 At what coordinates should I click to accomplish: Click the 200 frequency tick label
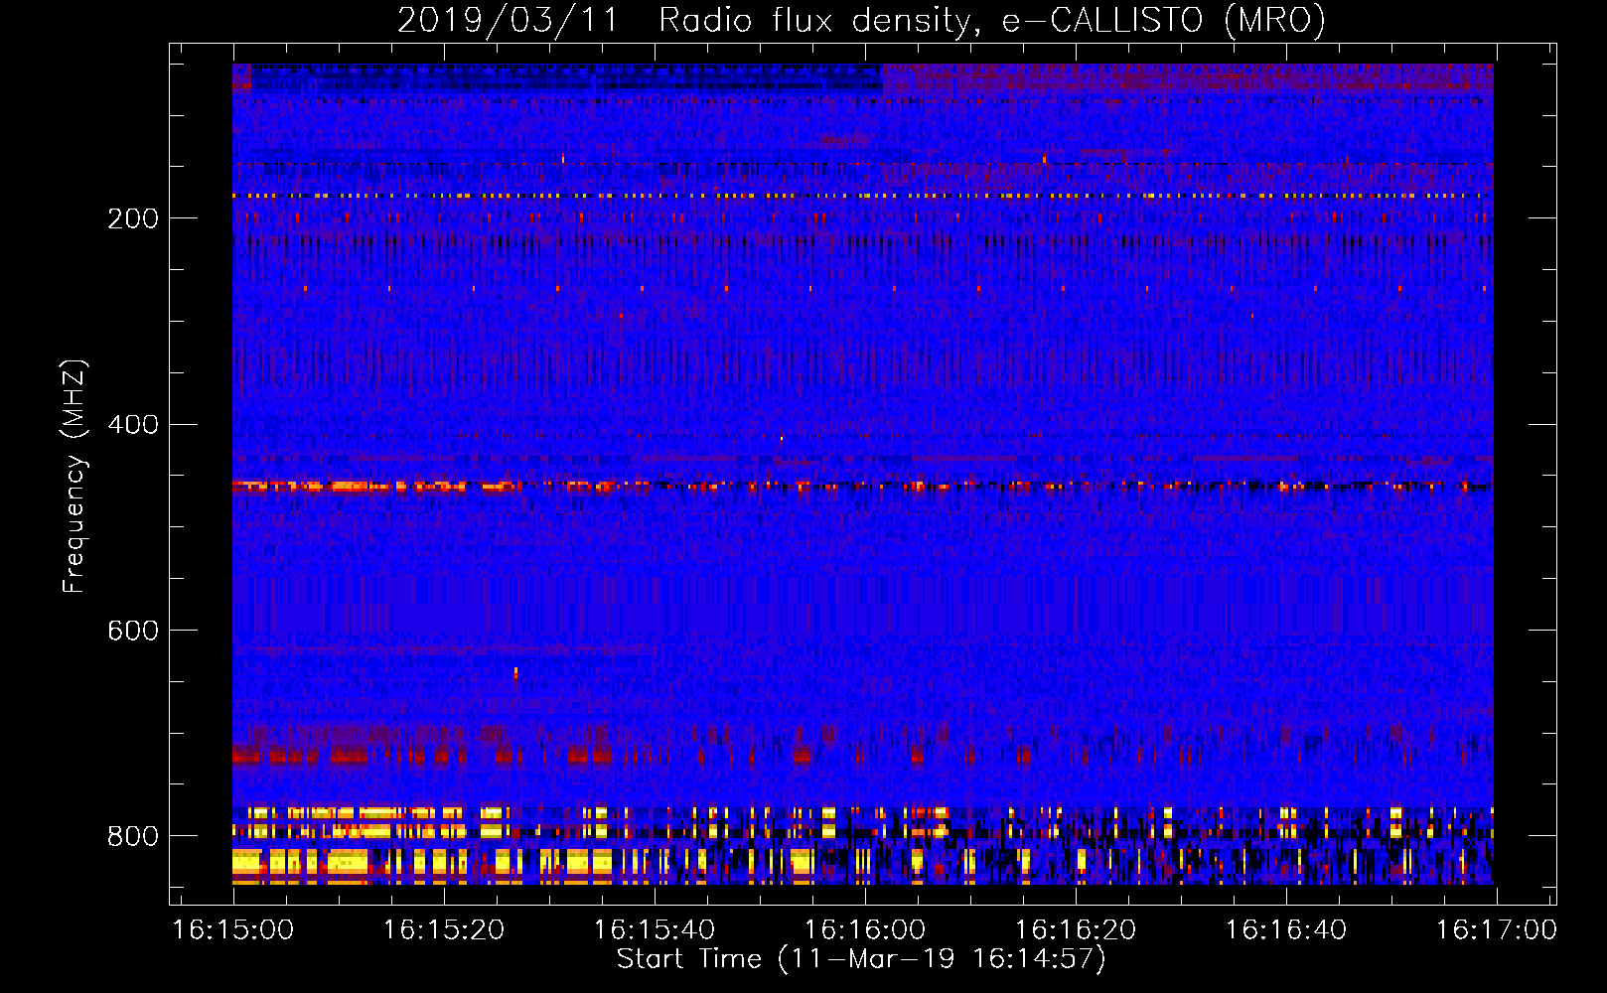tap(133, 218)
